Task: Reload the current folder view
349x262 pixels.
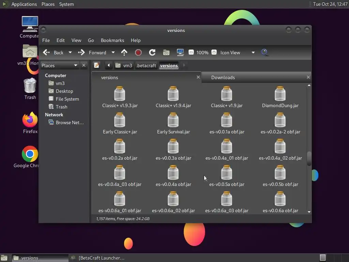Action: pyautogui.click(x=152, y=53)
